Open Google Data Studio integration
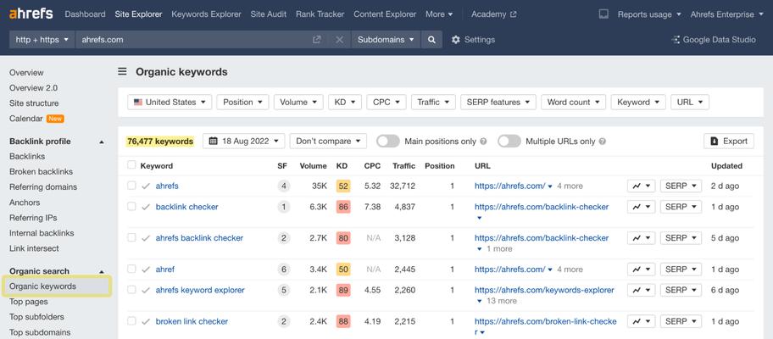773x339 pixels. (x=714, y=40)
